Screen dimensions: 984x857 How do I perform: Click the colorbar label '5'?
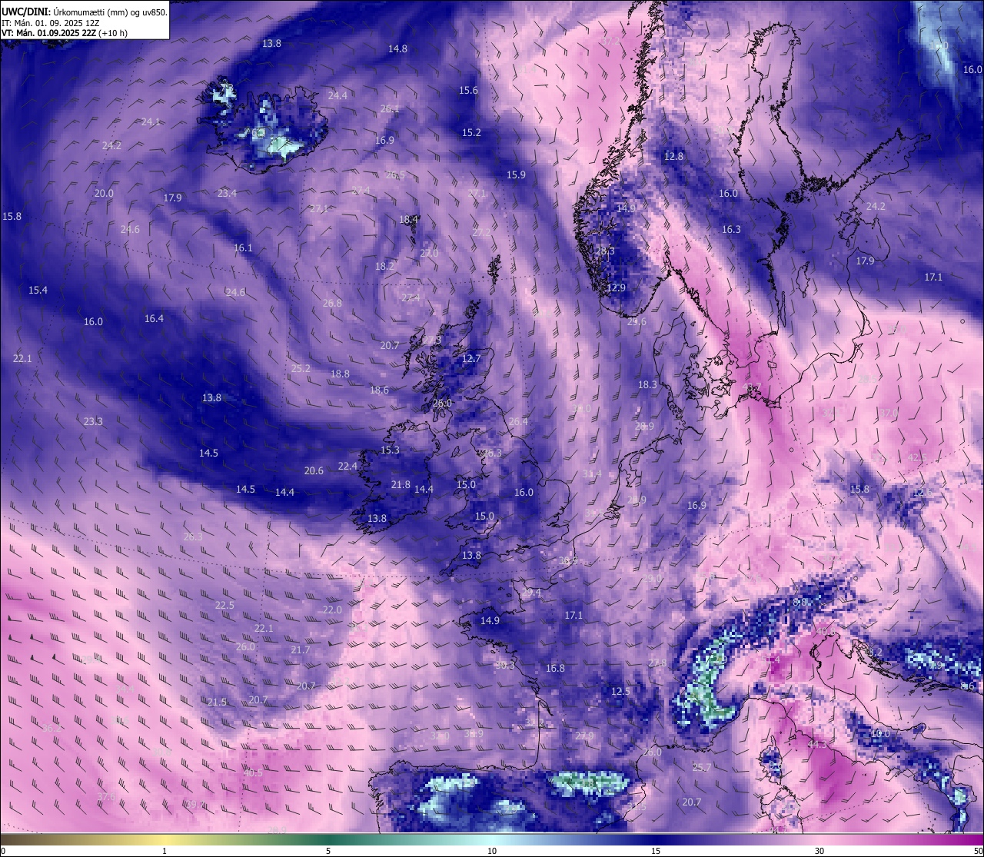click(x=328, y=851)
